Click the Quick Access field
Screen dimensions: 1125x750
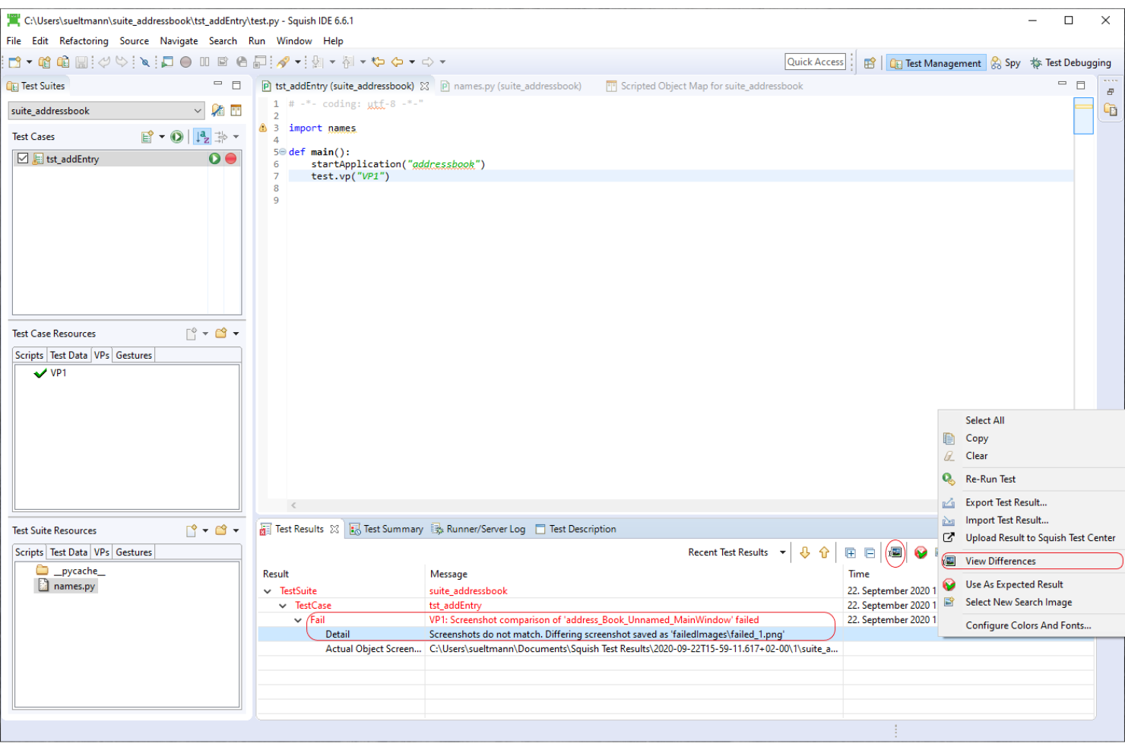click(x=815, y=62)
